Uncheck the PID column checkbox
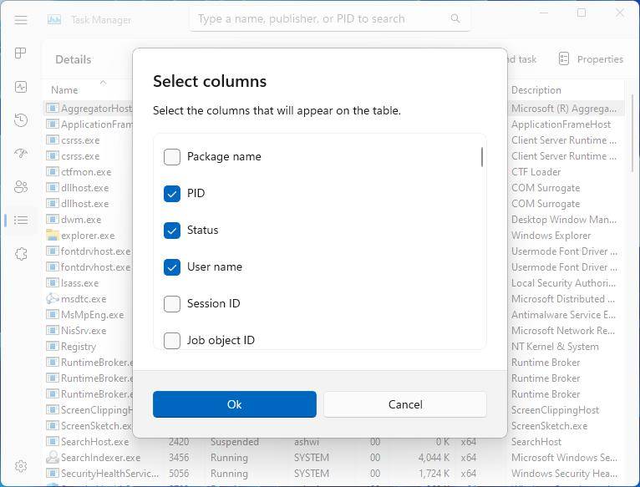The height and width of the screenshot is (487, 640). pos(172,194)
